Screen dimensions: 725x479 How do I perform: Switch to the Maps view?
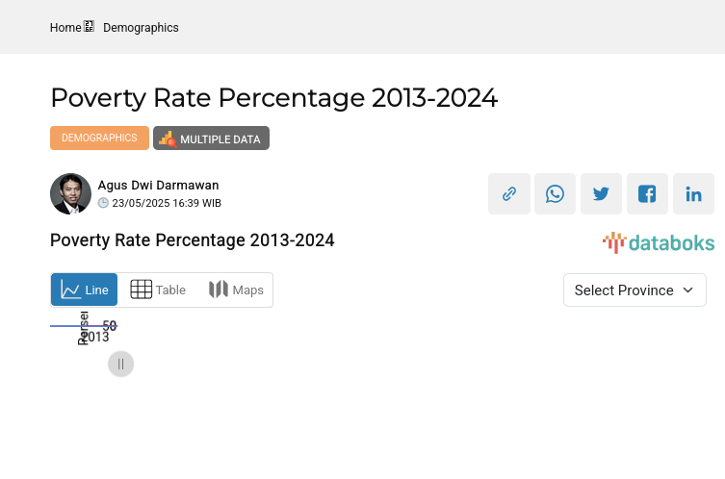pos(236,290)
